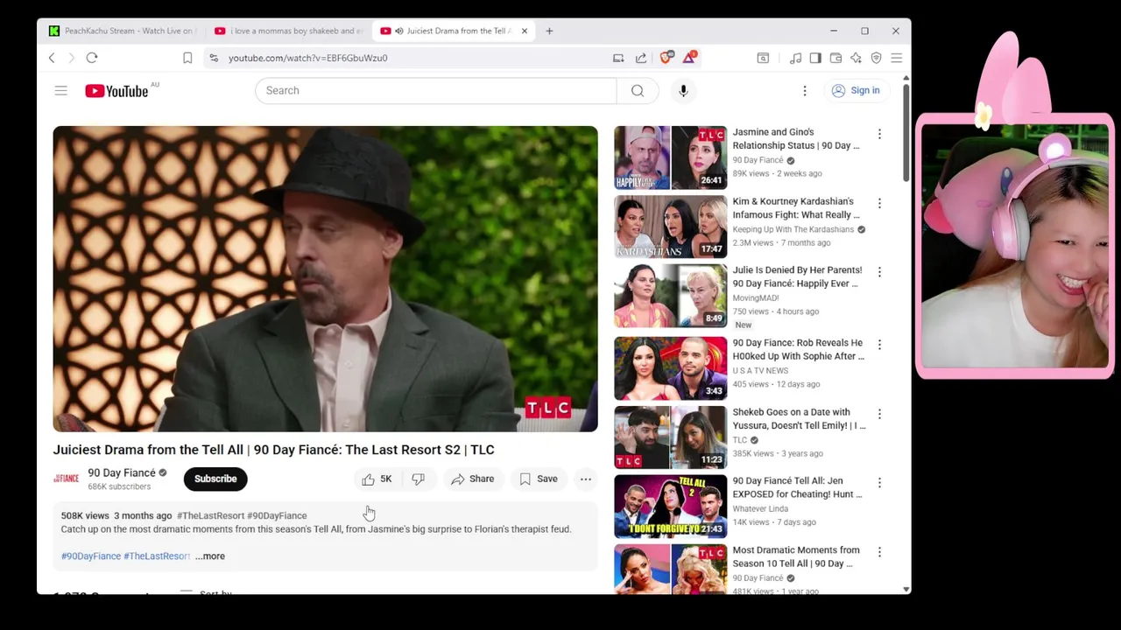The image size is (1121, 630).
Task: Open options menu for Jen EXPOSED video
Action: (x=879, y=483)
